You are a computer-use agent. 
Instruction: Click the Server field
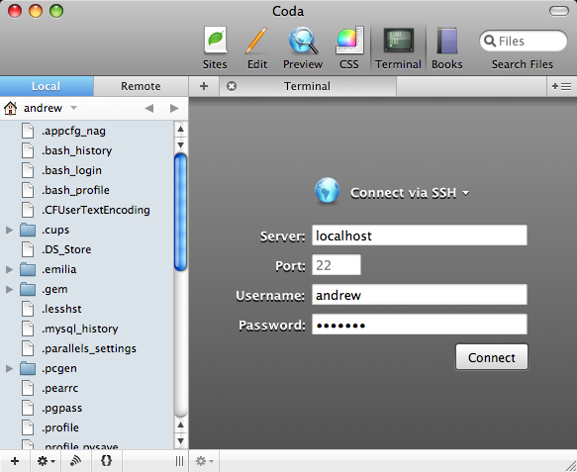pyautogui.click(x=420, y=236)
